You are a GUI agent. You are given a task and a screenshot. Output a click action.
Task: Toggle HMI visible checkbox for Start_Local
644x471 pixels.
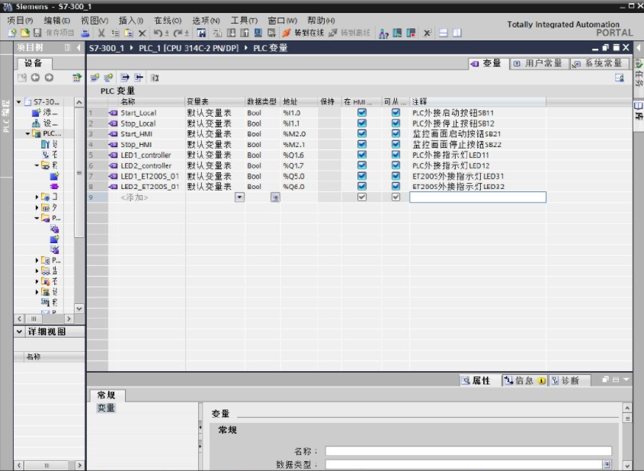pyautogui.click(x=362, y=113)
